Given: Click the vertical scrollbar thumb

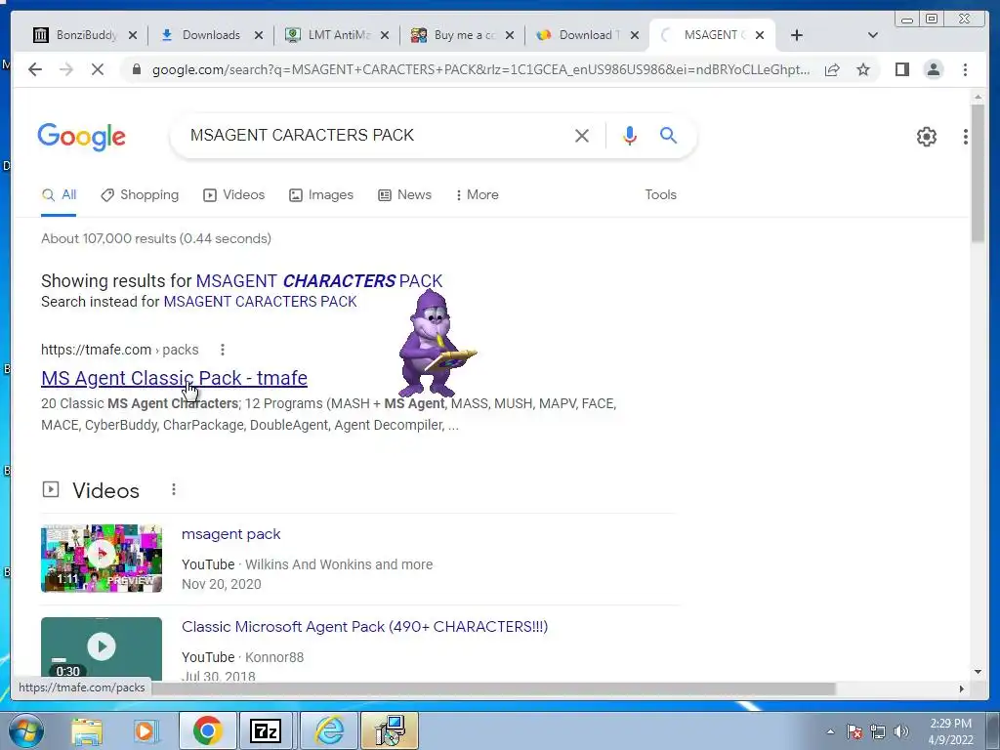Looking at the screenshot, I should click(978, 172).
